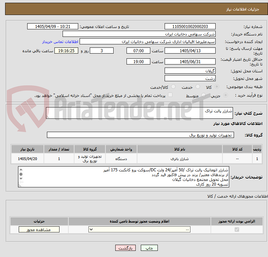
Task: Click the buyer organization name field
Action: coord(139,34)
